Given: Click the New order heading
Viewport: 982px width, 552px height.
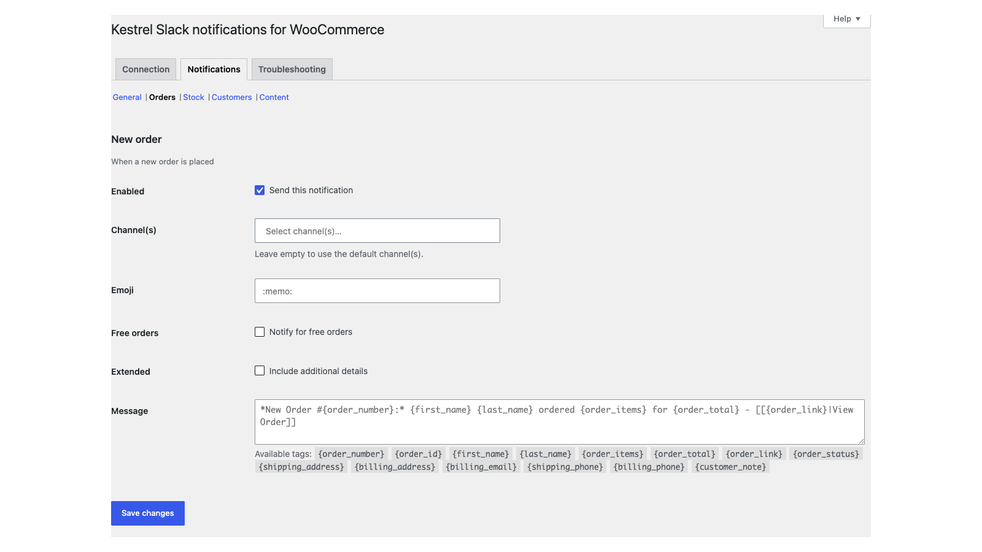Looking at the screenshot, I should pos(136,139).
